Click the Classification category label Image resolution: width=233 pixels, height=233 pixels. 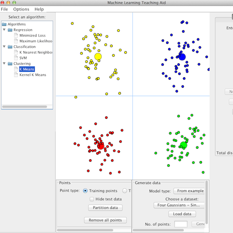tap(24, 47)
